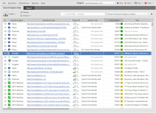
Task: Click the green Alexa rank swatch in row 16
Action: 122,24
